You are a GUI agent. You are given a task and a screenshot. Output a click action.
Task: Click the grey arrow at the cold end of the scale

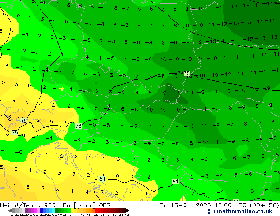[x=10, y=210]
